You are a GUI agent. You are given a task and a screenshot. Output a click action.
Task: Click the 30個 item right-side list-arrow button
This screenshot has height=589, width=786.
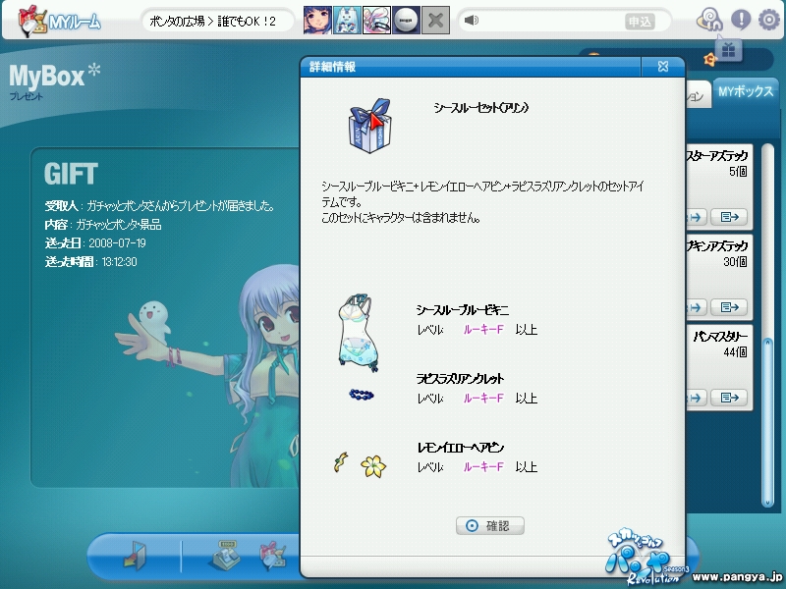(729, 307)
